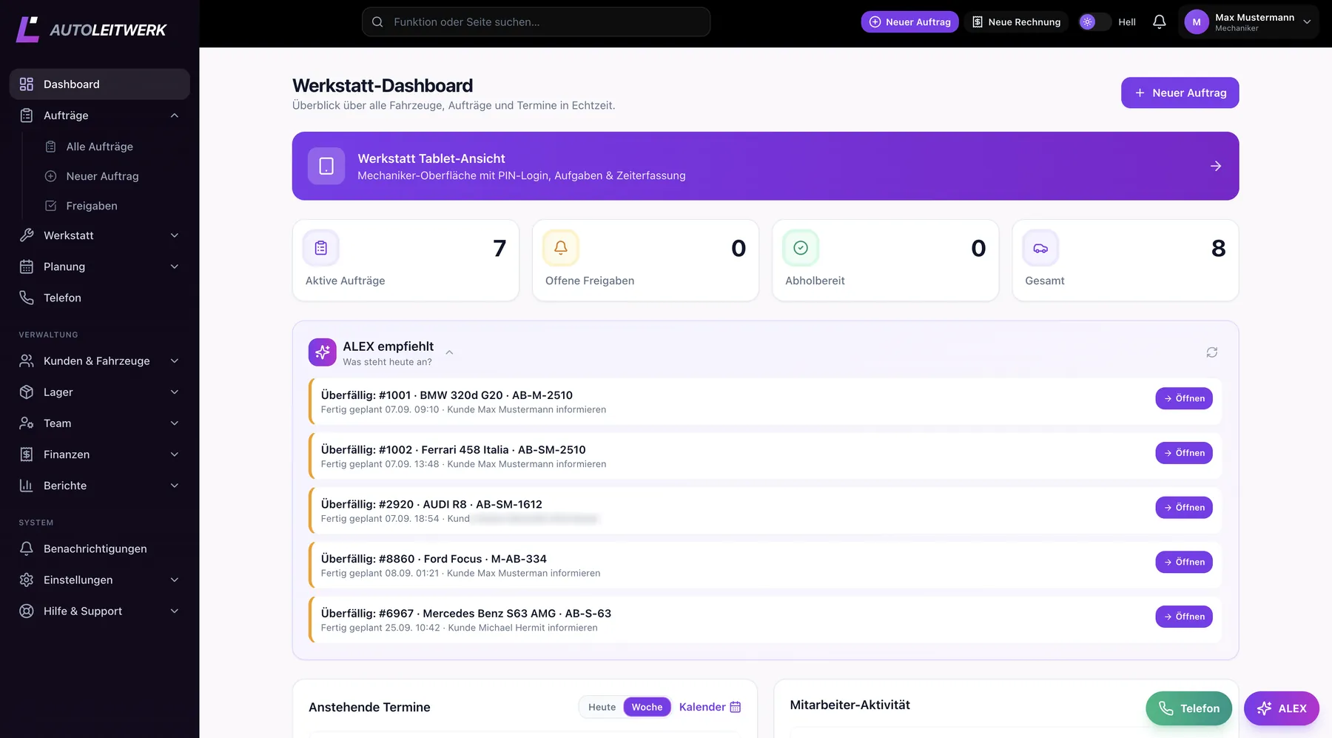1332x738 pixels.
Task: Select the Woche segment for Termine
Action: click(647, 707)
